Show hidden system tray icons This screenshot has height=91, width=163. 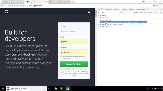point(153,89)
